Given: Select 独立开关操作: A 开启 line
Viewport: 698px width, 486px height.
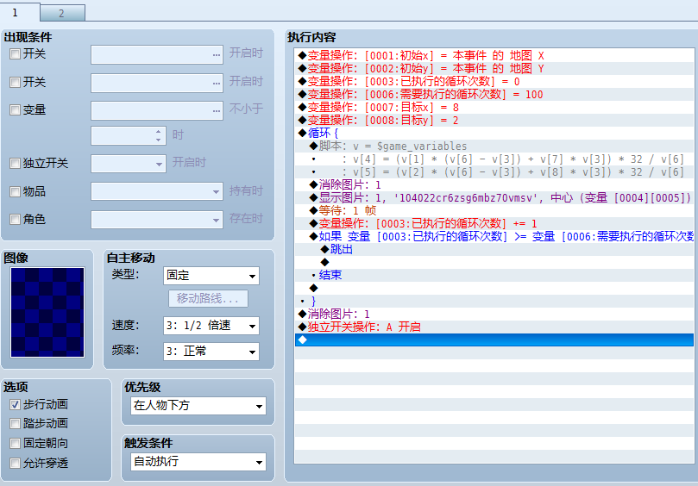Looking at the screenshot, I should tap(494, 327).
